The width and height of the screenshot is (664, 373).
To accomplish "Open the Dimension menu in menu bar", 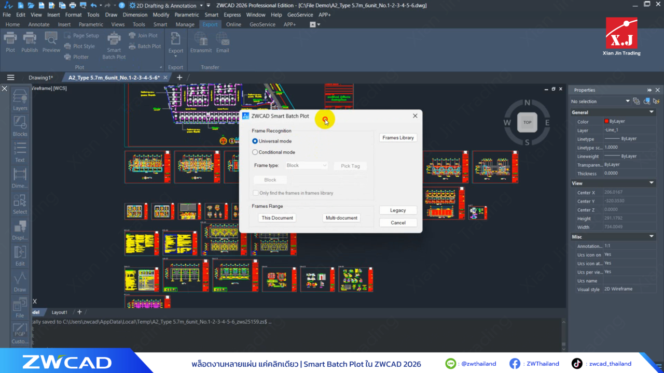I will 135,15.
